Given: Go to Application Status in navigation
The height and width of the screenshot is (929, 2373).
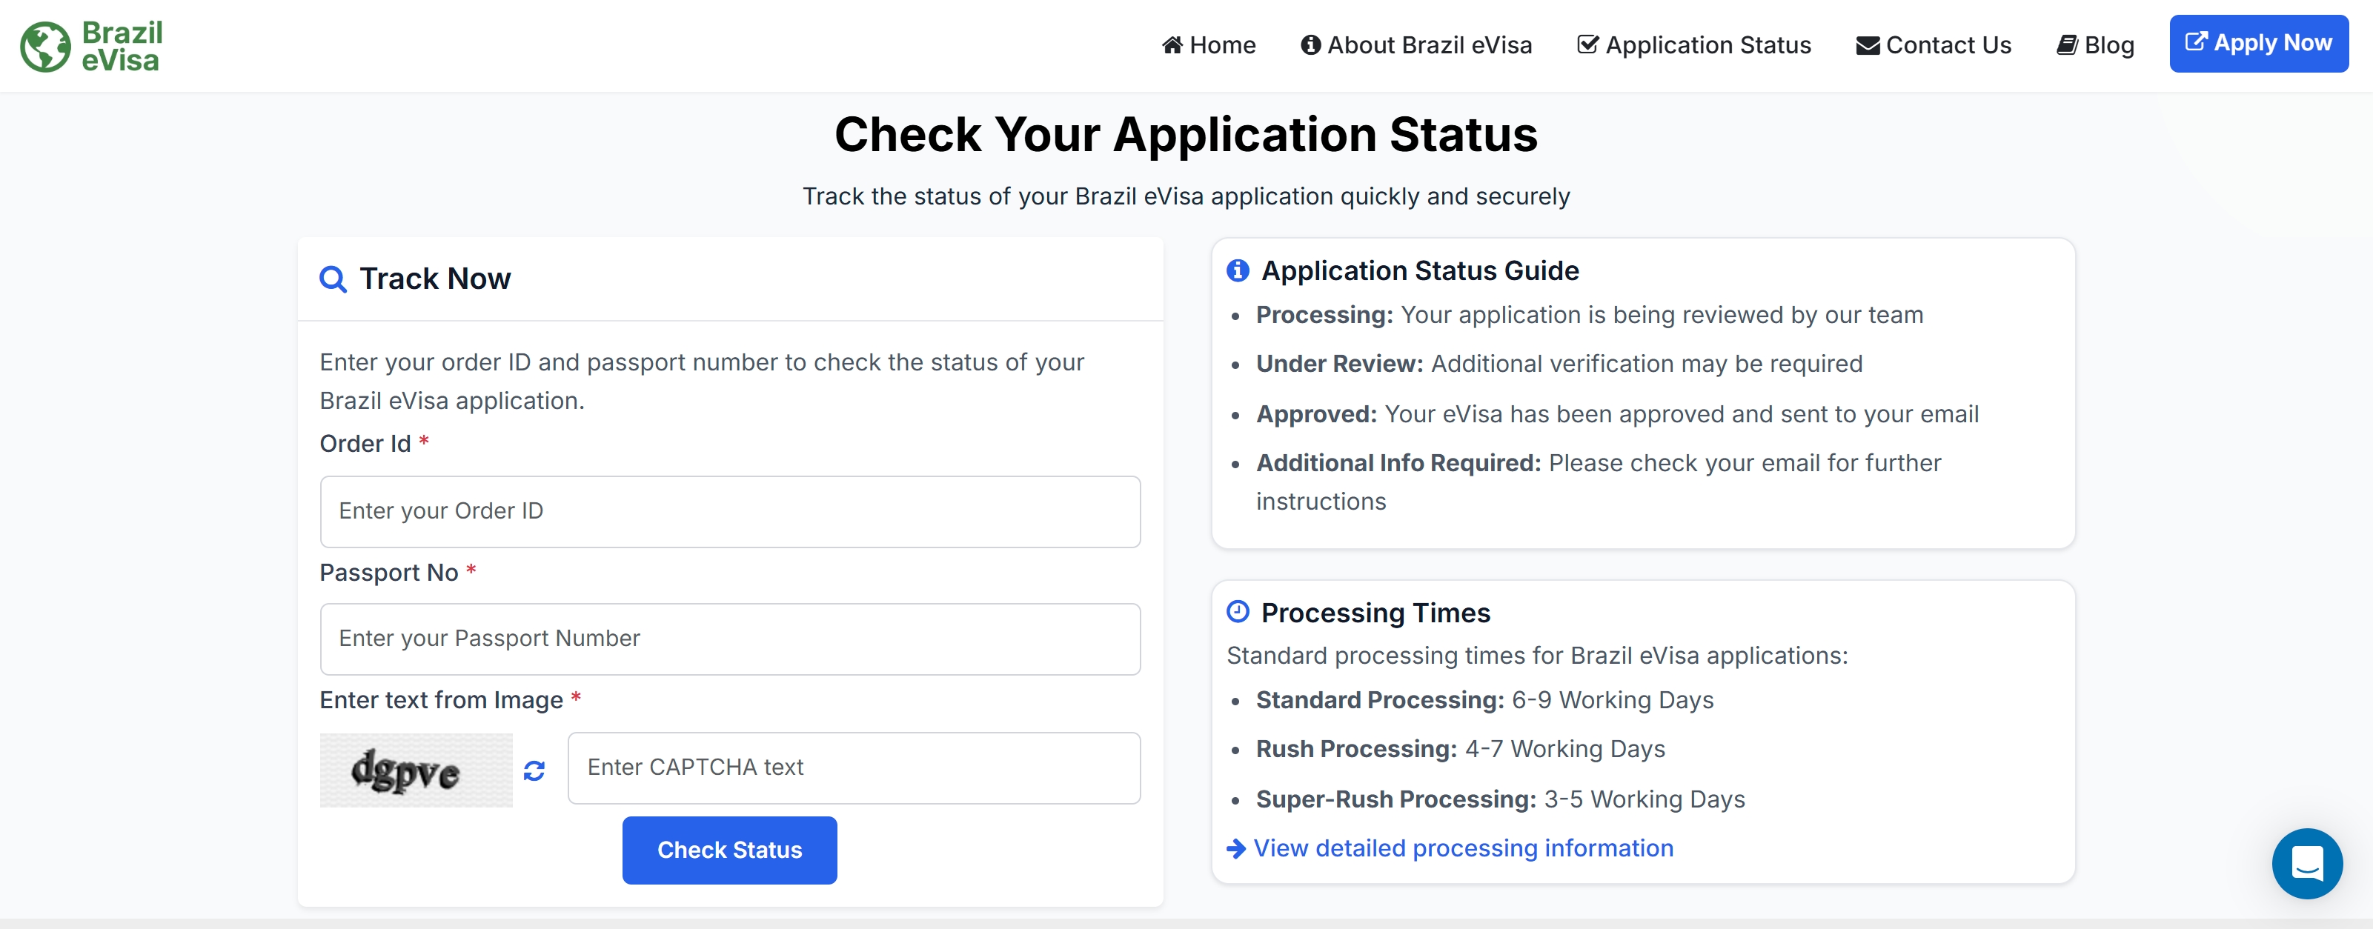Looking at the screenshot, I should tap(1707, 45).
